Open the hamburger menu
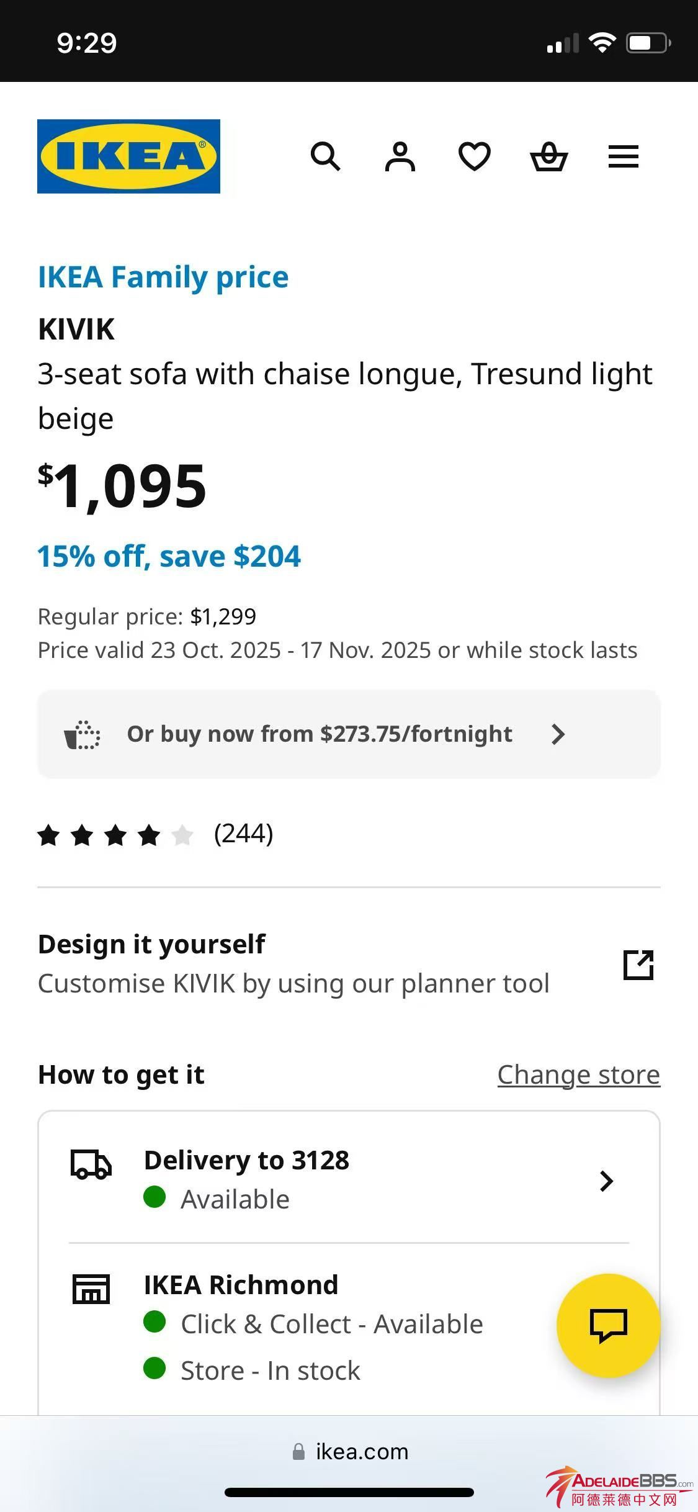698x1512 pixels. pyautogui.click(x=624, y=156)
